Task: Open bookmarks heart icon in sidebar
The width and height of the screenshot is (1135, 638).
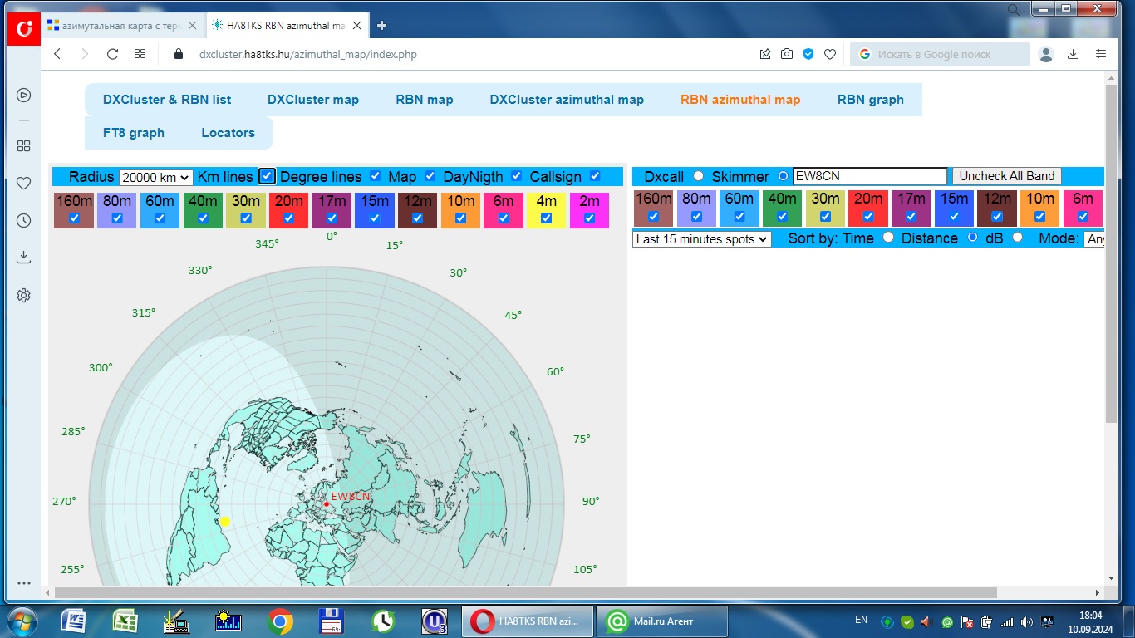Action: pyautogui.click(x=23, y=183)
